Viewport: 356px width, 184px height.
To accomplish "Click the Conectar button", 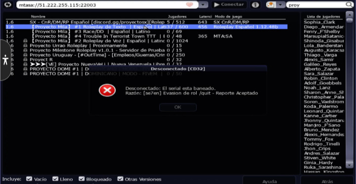I will pyautogui.click(x=229, y=5).
